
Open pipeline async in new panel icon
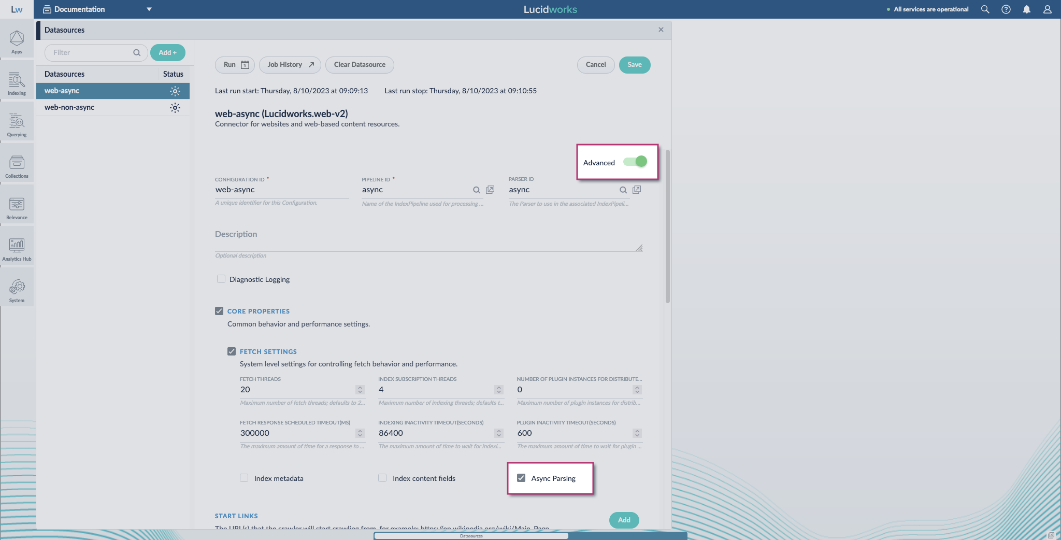pyautogui.click(x=490, y=190)
